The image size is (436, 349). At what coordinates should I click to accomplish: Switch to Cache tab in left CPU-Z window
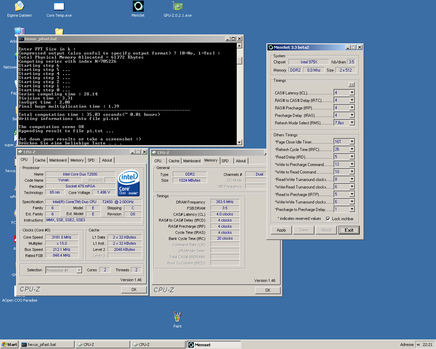pos(40,160)
